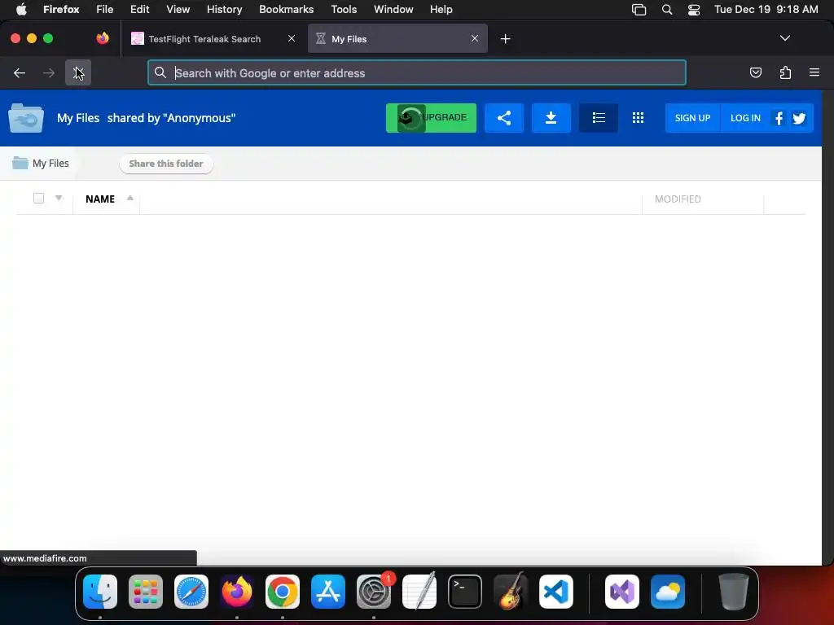The image size is (834, 625).
Task: Open the Bookmarks menu
Action: [286, 10]
